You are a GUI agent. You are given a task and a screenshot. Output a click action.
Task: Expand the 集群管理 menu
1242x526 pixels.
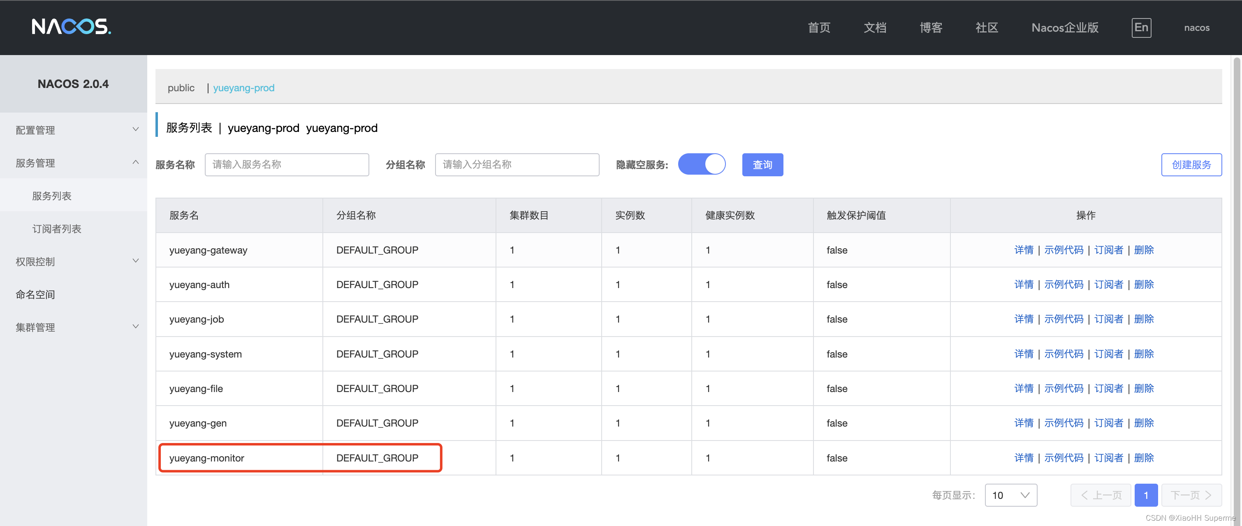[x=73, y=327]
